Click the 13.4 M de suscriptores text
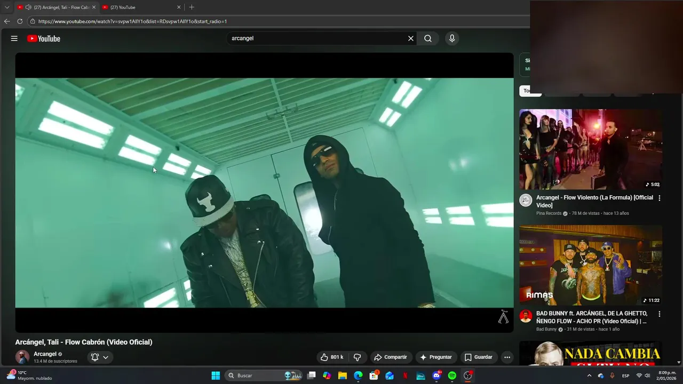The image size is (683, 384). click(x=55, y=361)
